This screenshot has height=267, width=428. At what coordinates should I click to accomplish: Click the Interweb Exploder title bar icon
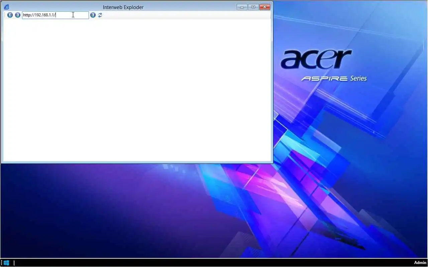(x=6, y=7)
